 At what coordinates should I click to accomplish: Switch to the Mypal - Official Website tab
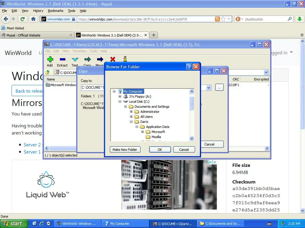pos(37,35)
